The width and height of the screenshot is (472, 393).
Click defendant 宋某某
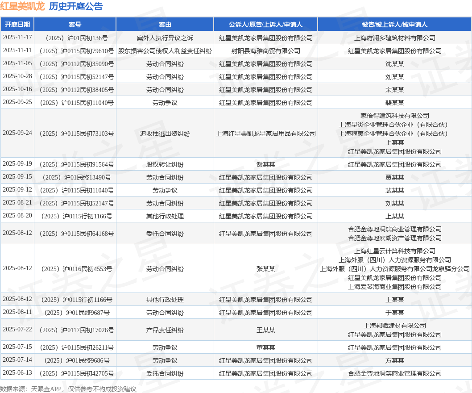(395, 90)
